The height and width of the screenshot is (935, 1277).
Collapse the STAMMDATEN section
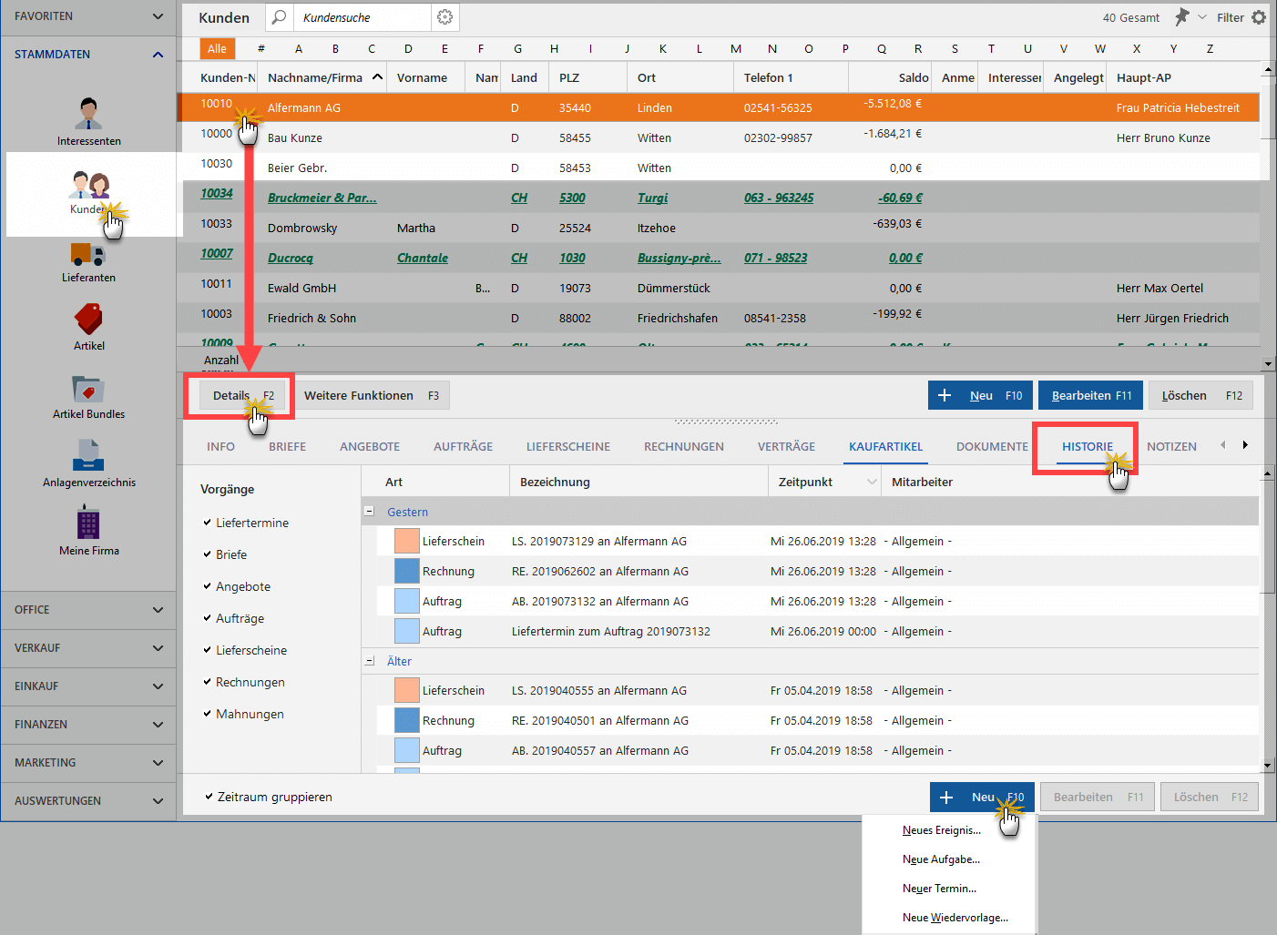click(158, 55)
